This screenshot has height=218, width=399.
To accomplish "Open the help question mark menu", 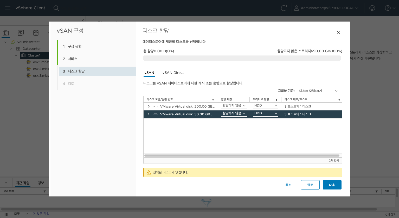I will pyautogui.click(x=390, y=8).
